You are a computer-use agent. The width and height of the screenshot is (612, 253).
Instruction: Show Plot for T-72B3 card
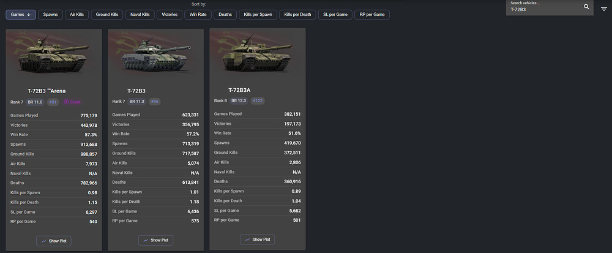tap(155, 240)
